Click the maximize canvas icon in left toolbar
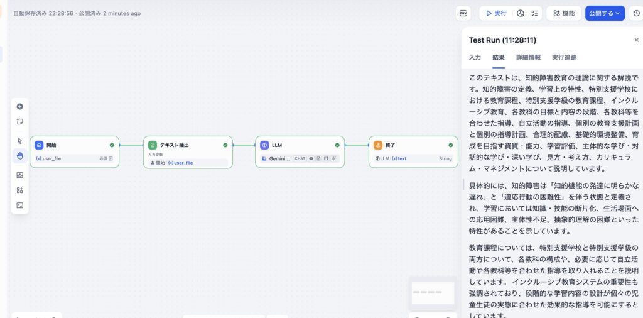This screenshot has width=643, height=318. (19, 205)
